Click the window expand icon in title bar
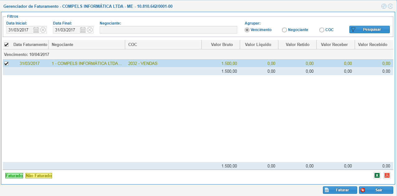The height and width of the screenshot is (196, 397). pyautogui.click(x=384, y=6)
